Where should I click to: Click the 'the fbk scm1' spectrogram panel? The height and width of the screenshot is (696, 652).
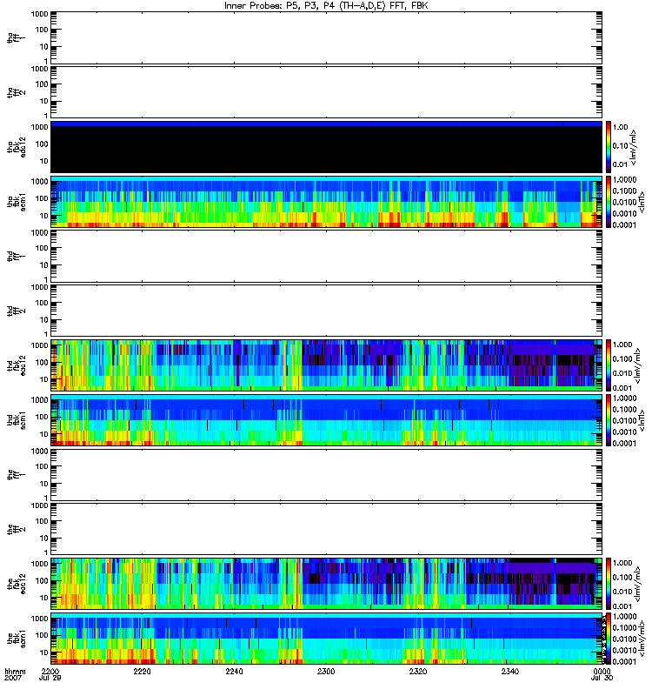pos(326,639)
